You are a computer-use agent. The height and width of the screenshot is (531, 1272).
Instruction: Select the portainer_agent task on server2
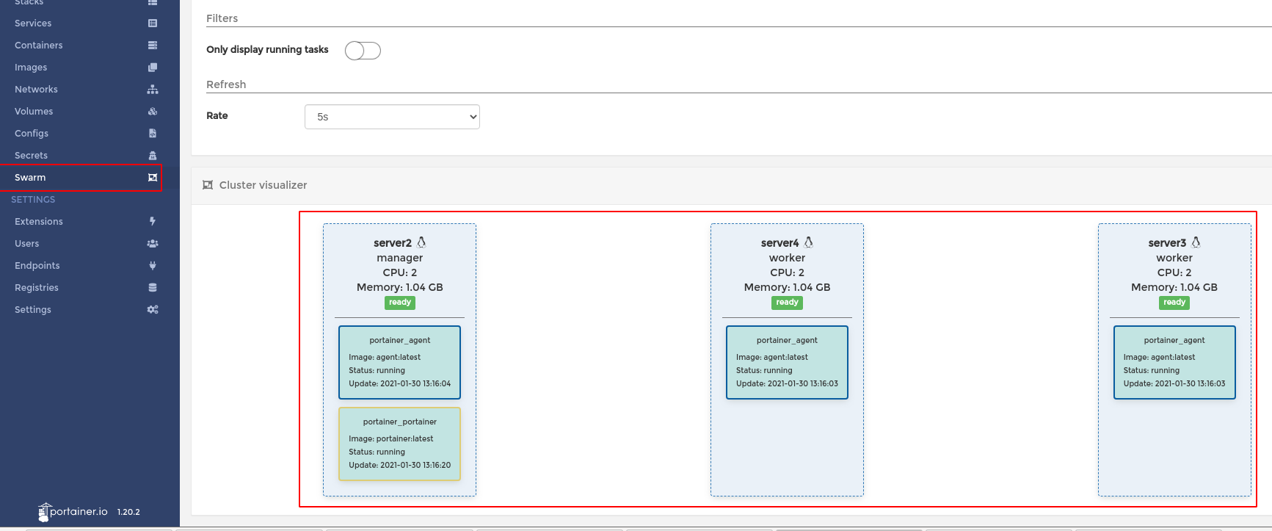[400, 363]
